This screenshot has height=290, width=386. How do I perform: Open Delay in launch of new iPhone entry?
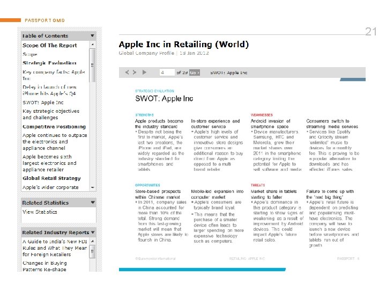pos(49,90)
